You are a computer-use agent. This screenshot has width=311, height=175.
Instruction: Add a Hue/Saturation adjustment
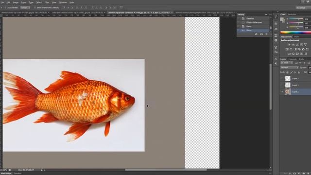click(287, 49)
